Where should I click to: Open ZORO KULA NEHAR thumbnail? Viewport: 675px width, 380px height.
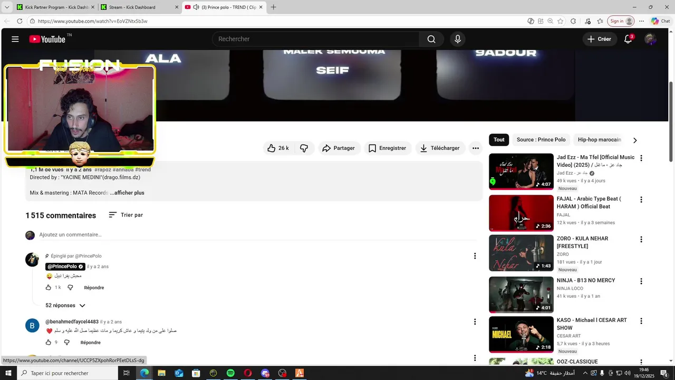pos(521,253)
